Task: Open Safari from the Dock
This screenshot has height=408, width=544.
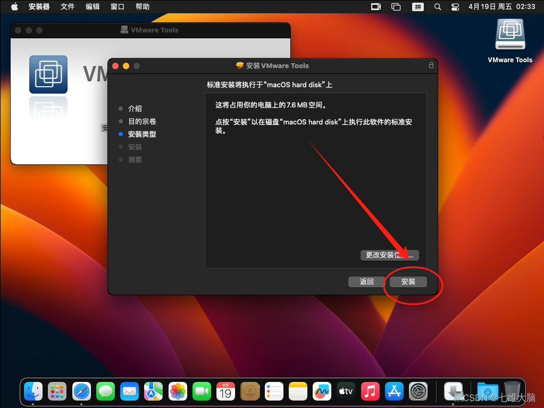Action: [81, 392]
